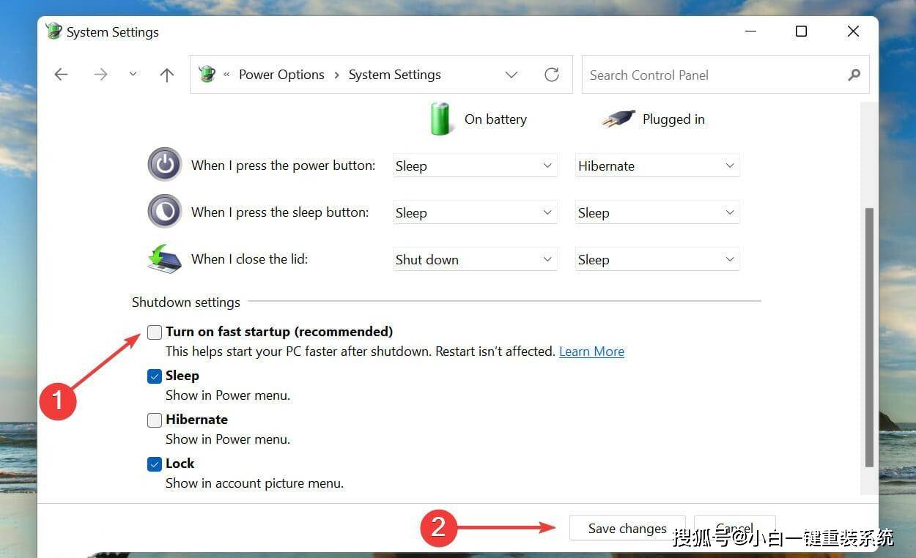
Task: Open sleep button Plugged in dropdown
Action: [x=657, y=212]
